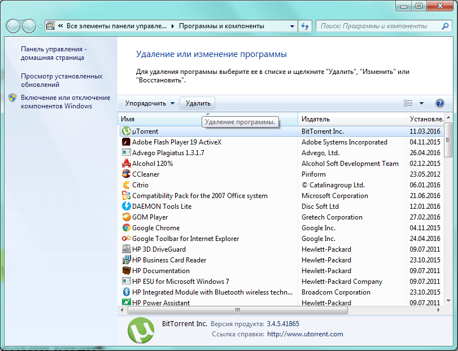
Task: Click publisher 'Piriform'
Action: [x=313, y=174]
